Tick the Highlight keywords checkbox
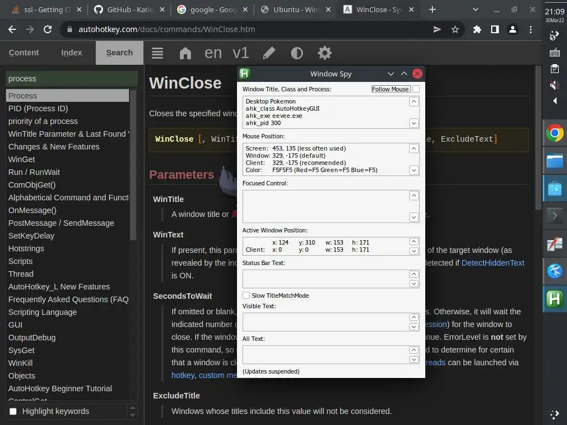This screenshot has width=567, height=425. click(13, 411)
